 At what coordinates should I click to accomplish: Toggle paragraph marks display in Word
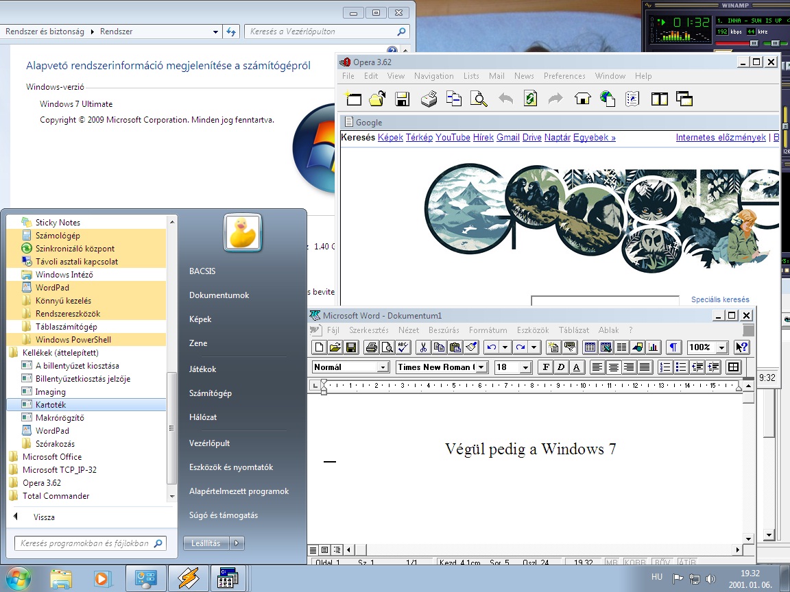coord(673,347)
